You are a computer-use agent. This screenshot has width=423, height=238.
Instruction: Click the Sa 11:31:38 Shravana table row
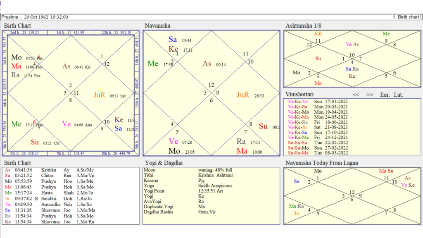pyautogui.click(x=50, y=210)
